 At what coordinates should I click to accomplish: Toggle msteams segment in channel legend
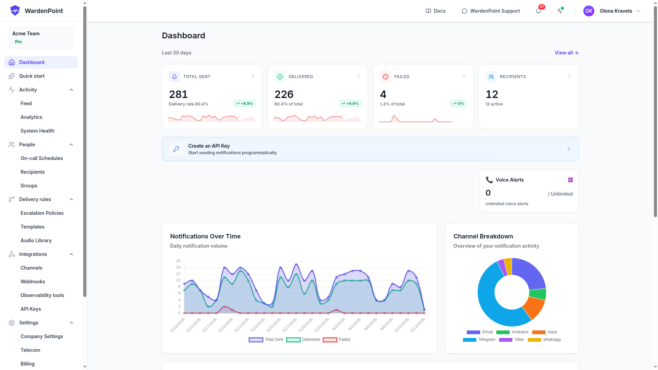(x=512, y=332)
